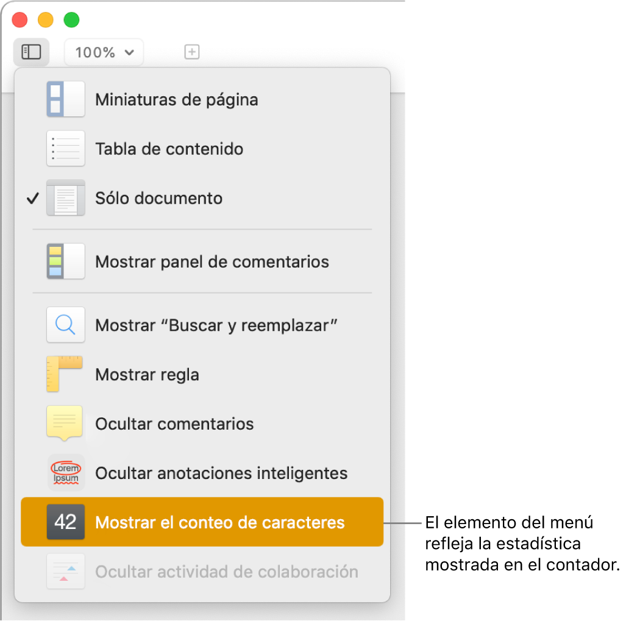Toggle Mostrar regla

click(147, 374)
